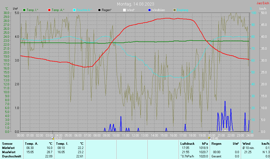
Task: Click the 'MinWert' row label
Action: [8, 148]
